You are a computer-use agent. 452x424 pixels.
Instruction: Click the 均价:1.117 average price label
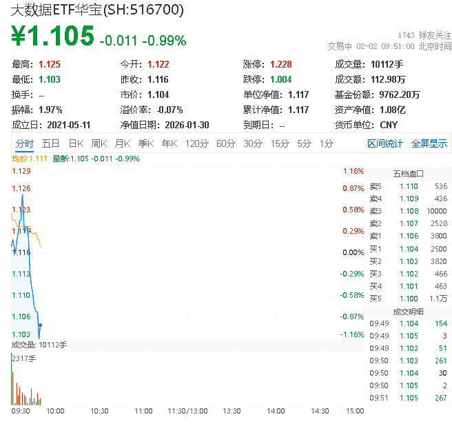(x=29, y=159)
